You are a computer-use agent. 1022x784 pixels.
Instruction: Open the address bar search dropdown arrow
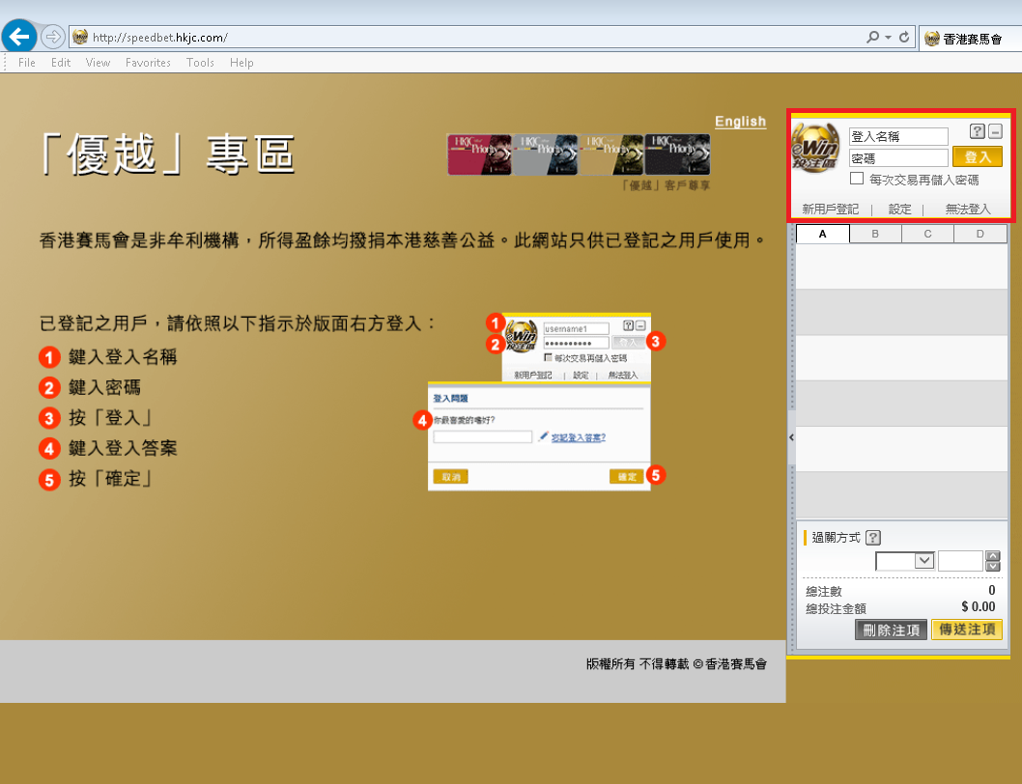889,38
